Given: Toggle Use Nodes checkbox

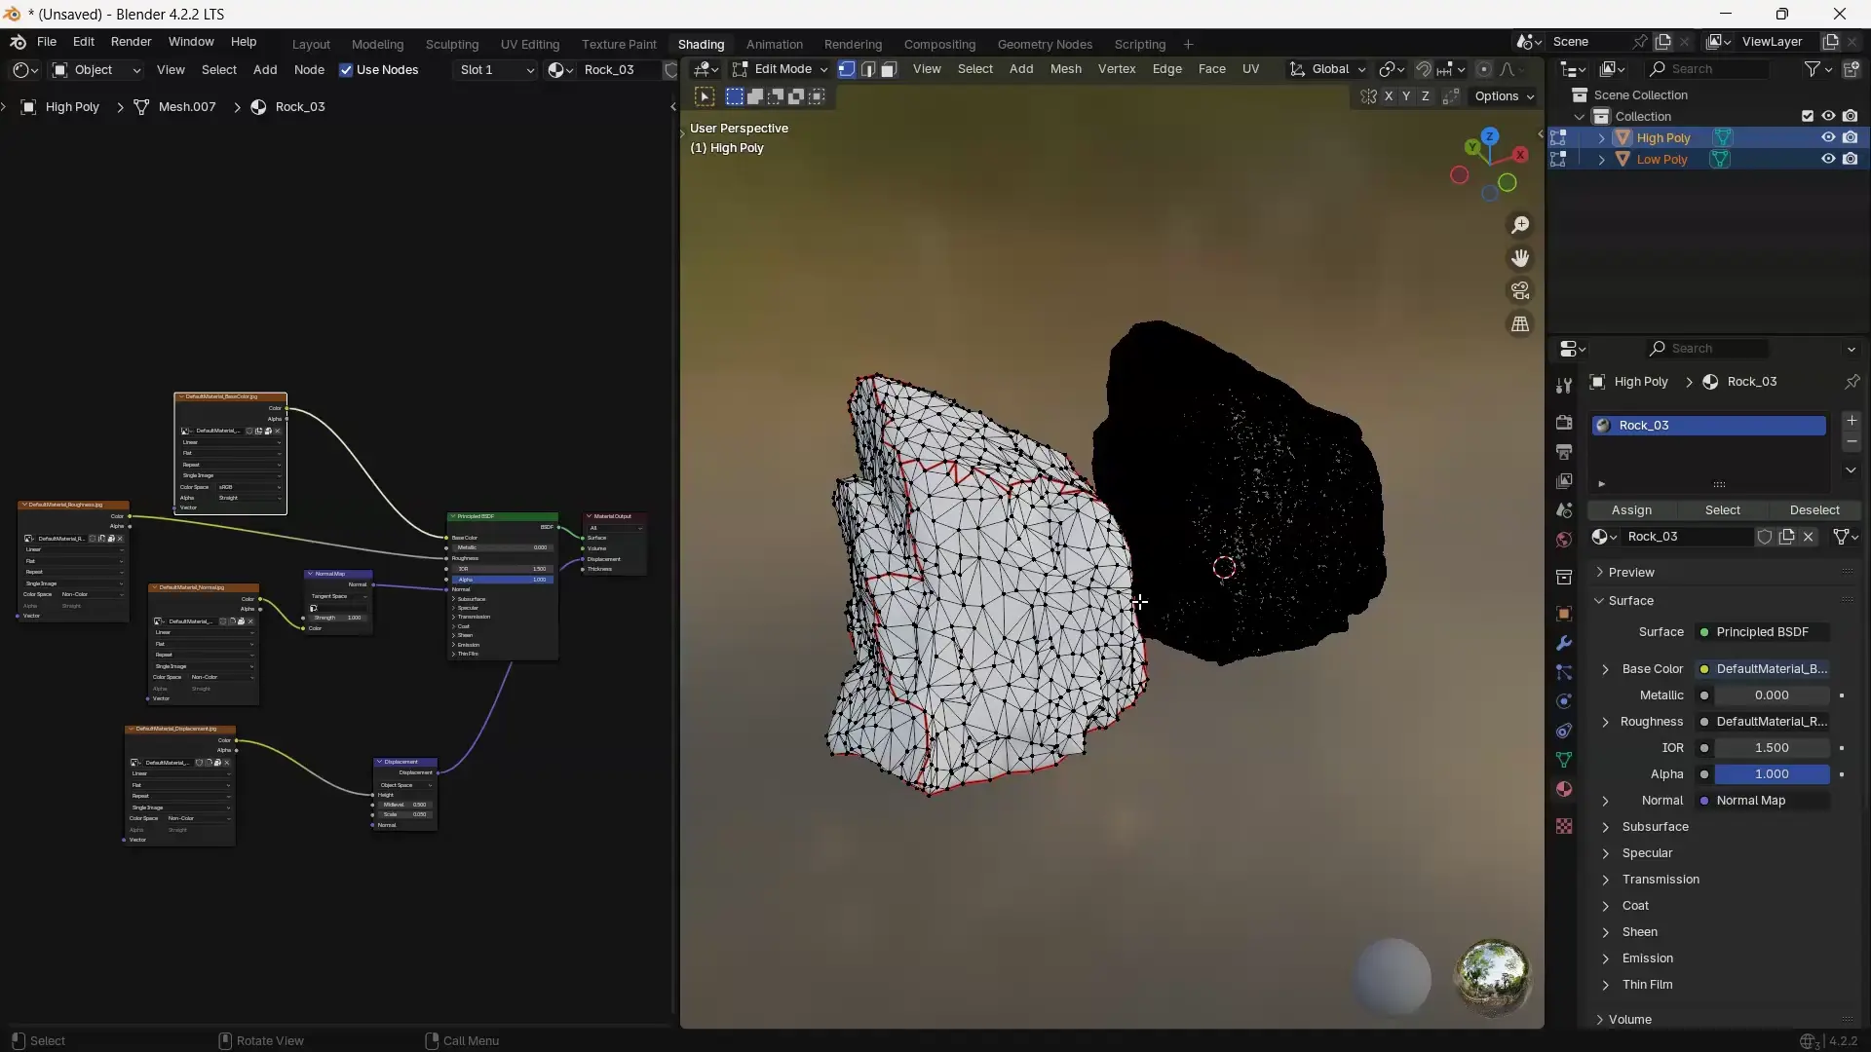Looking at the screenshot, I should point(346,70).
